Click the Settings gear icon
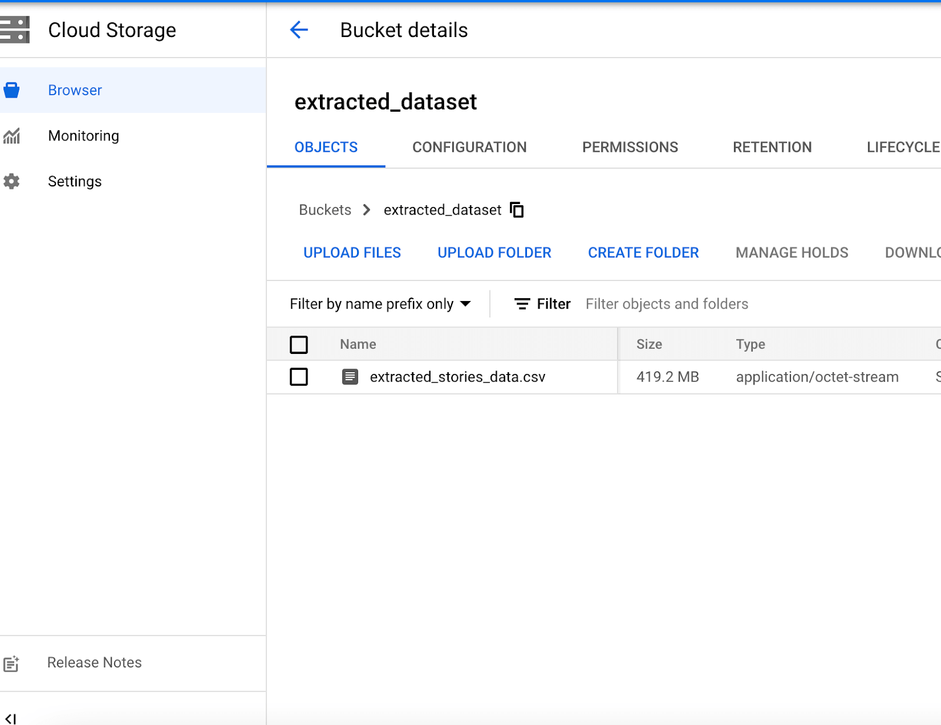941x725 pixels. [x=12, y=181]
